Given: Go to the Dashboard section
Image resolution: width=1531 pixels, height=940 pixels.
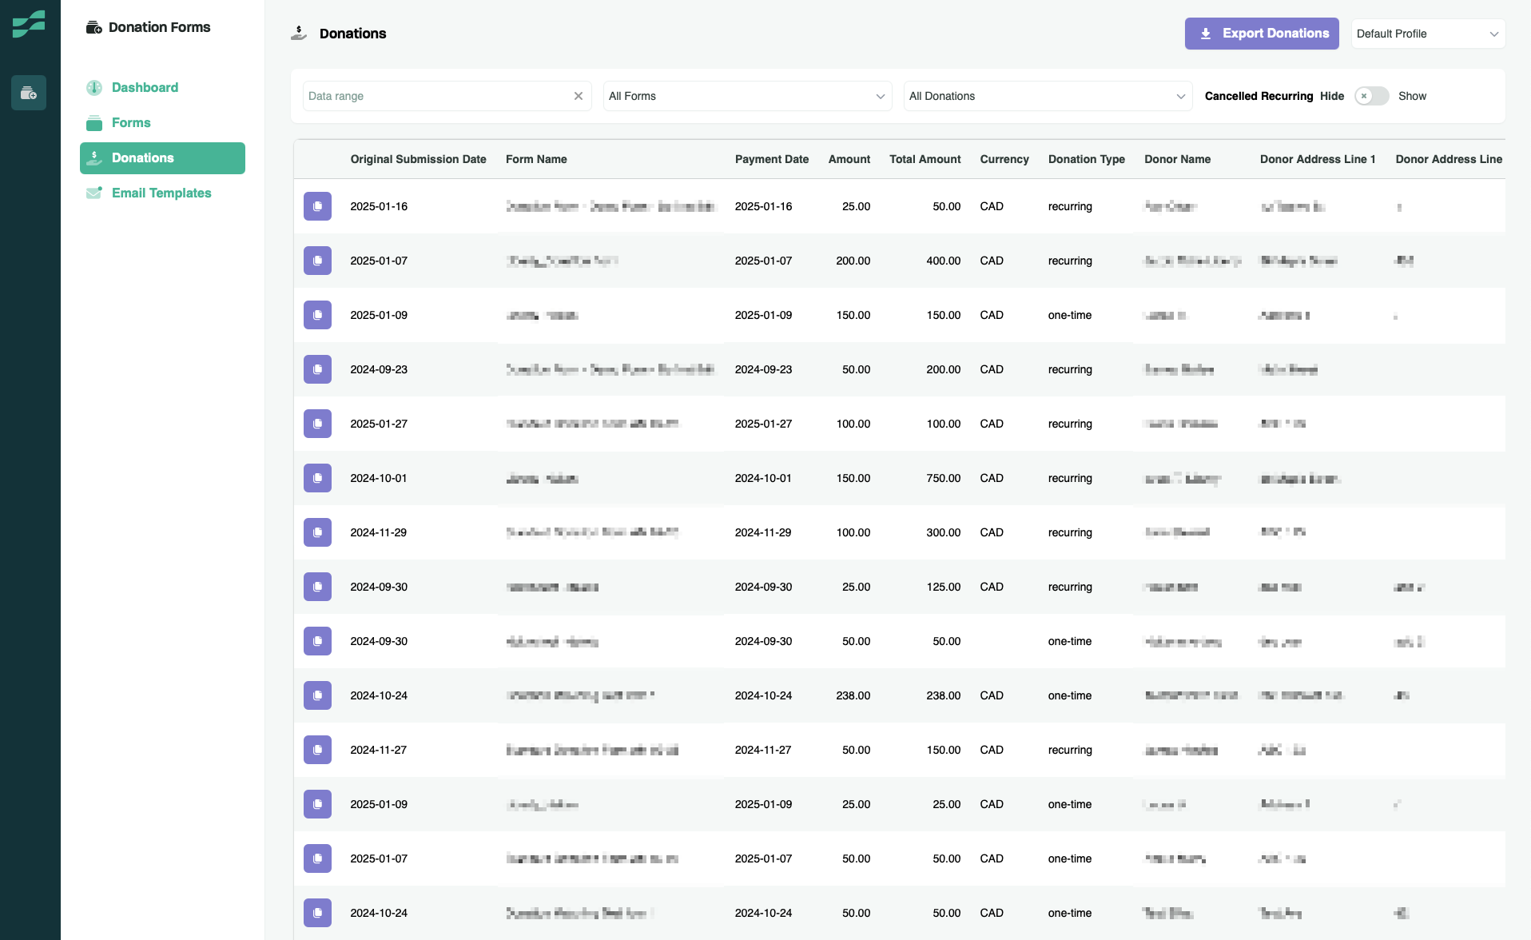Looking at the screenshot, I should point(145,87).
